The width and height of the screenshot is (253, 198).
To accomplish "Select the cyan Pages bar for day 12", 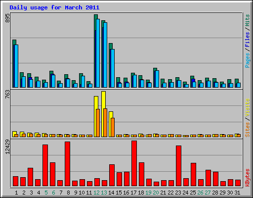I will click(x=98, y=53).
